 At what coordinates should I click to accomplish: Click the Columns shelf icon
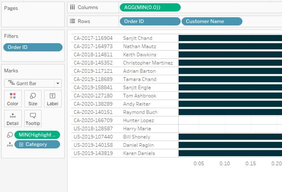point(72,7)
